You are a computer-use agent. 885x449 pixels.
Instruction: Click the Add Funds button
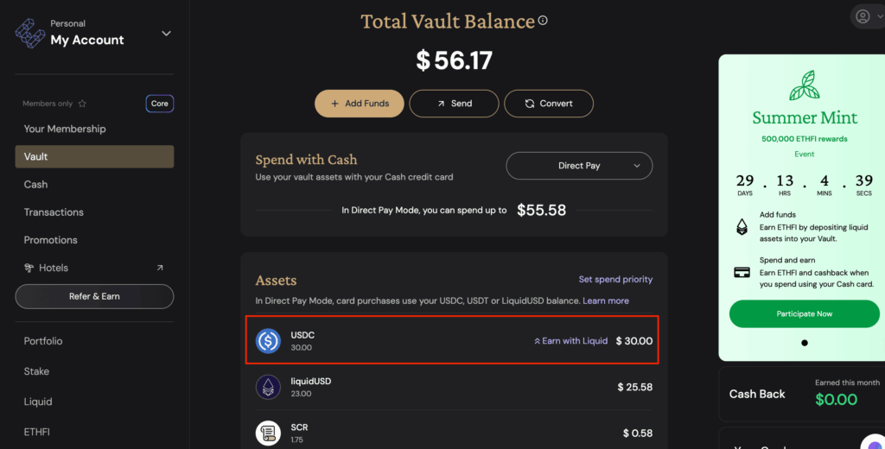(x=360, y=104)
